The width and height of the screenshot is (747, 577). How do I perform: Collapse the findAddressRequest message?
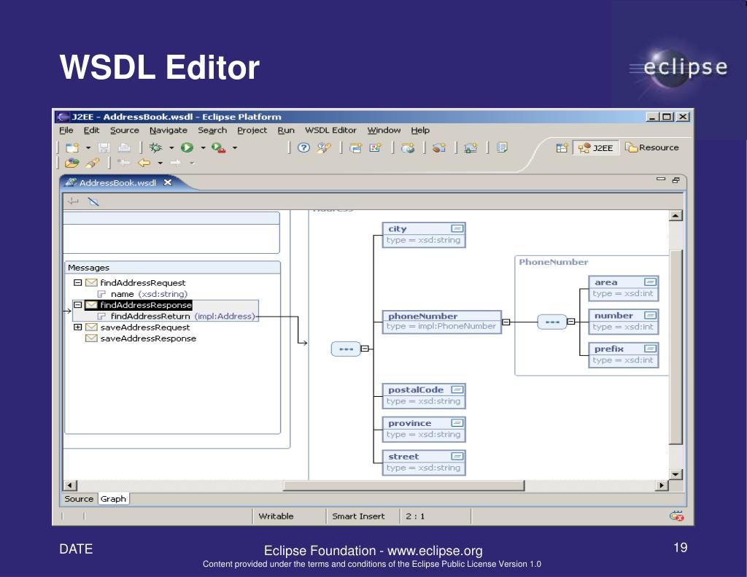(x=77, y=282)
